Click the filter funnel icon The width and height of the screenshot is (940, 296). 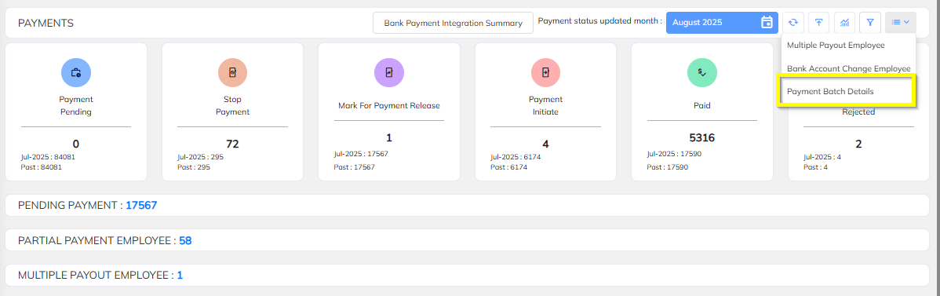click(x=870, y=23)
